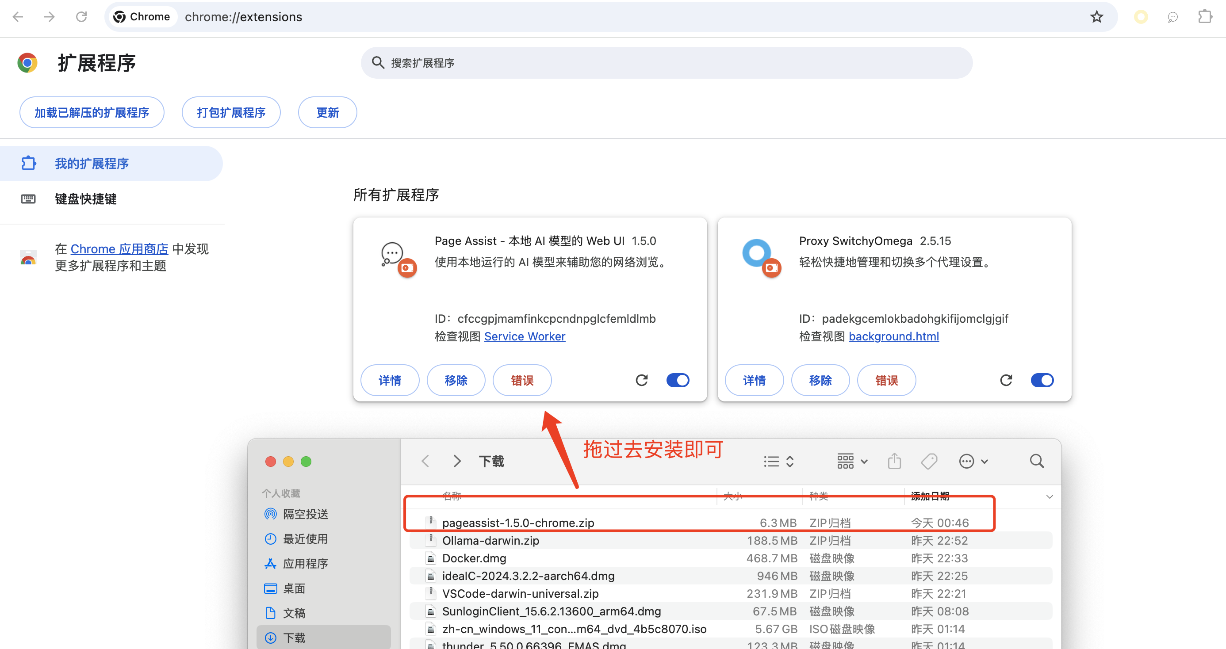Select 我的扩展程序 in the sidebar
The width and height of the screenshot is (1226, 649).
pos(92,164)
